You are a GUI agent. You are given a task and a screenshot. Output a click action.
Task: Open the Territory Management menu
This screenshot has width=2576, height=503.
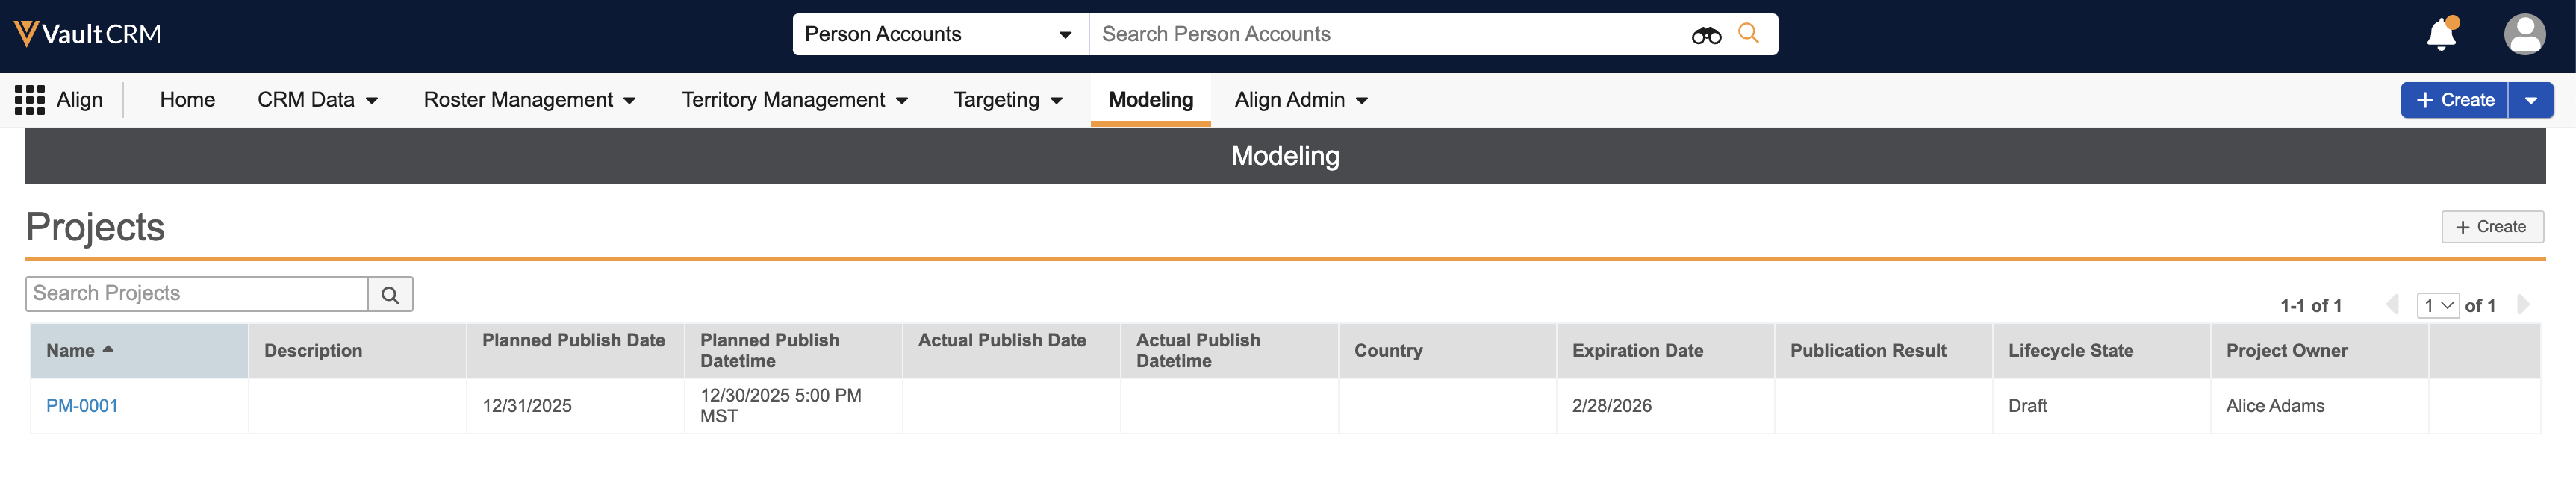[794, 100]
